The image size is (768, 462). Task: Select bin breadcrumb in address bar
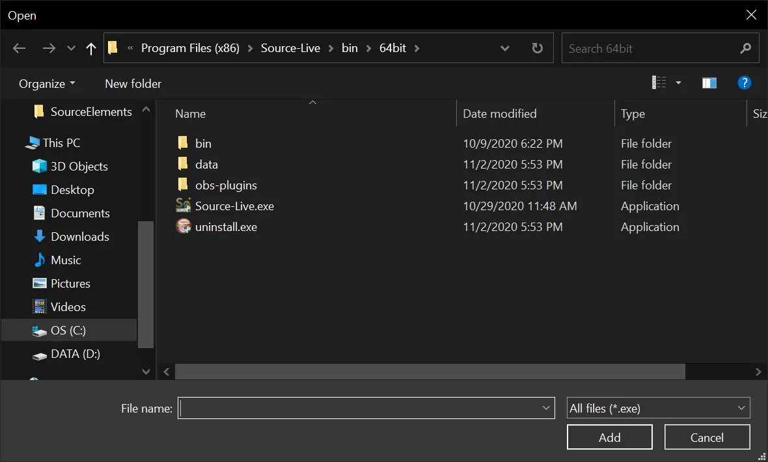point(350,48)
